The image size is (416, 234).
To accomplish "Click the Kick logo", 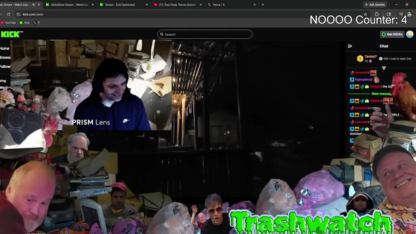I will click(12, 34).
